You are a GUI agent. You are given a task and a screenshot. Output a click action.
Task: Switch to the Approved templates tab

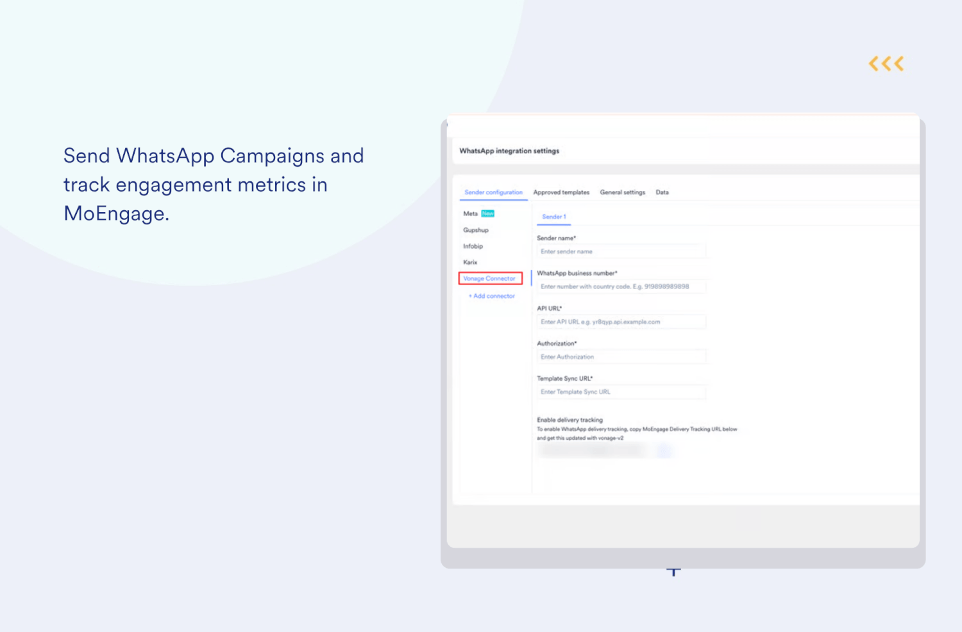pyautogui.click(x=561, y=192)
